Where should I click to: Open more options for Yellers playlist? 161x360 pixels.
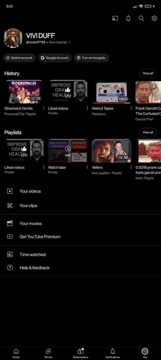tap(131, 167)
